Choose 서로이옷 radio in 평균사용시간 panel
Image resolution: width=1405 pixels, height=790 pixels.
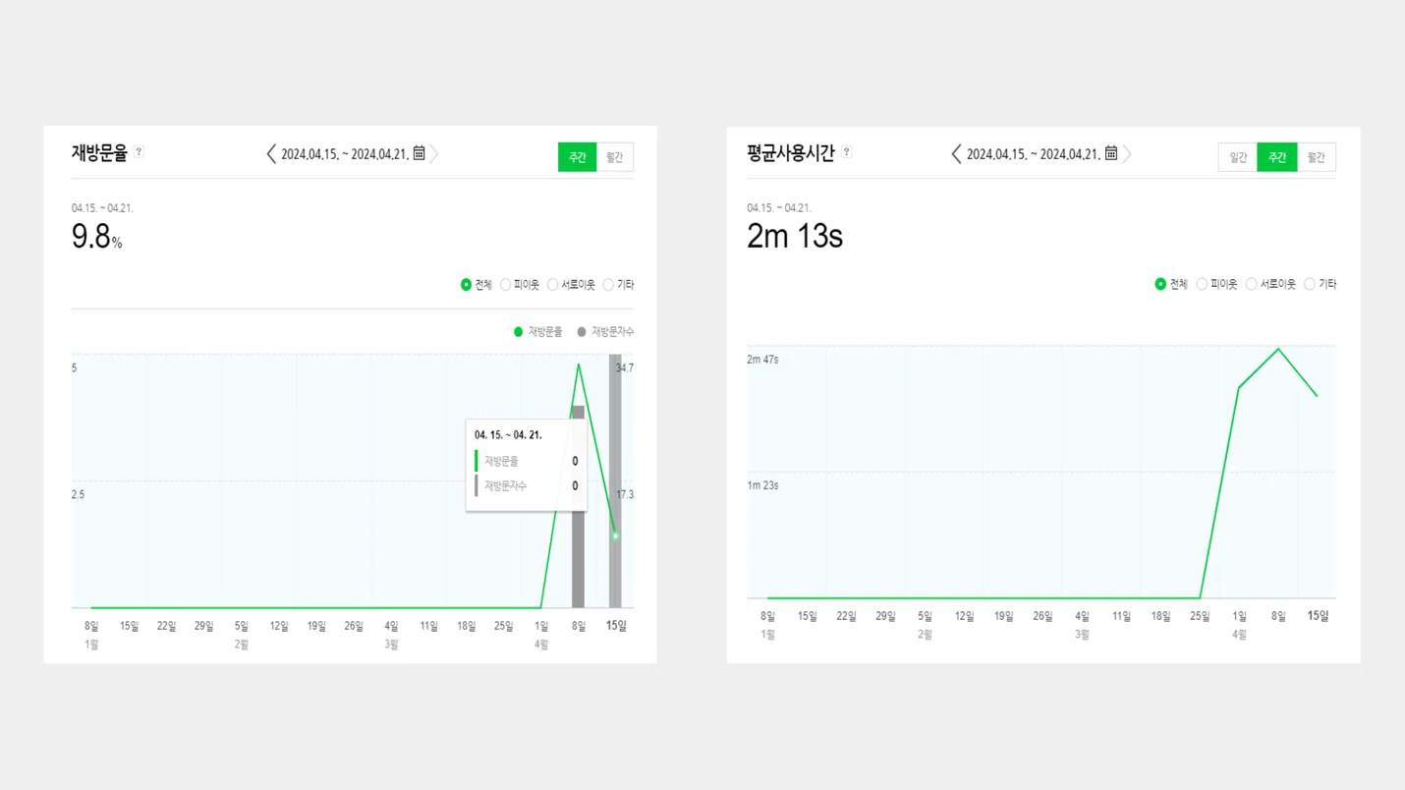coord(1251,284)
